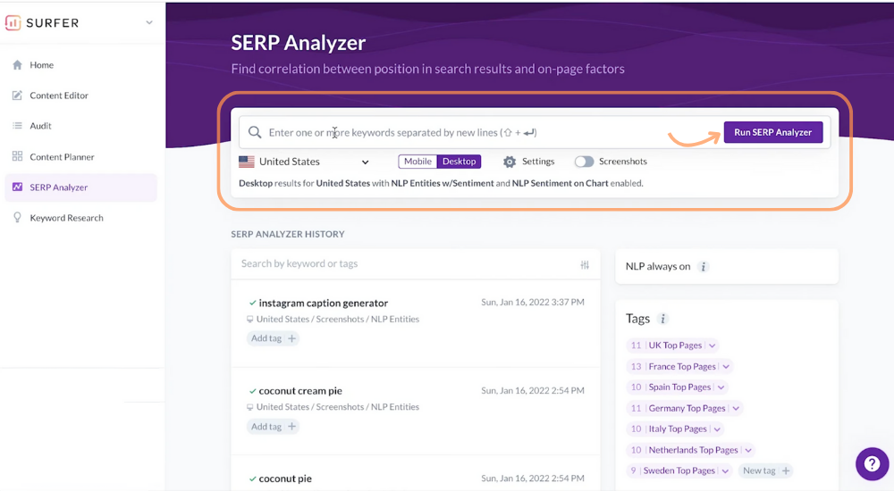
Task: Expand Sweden Top Pages tag chevron
Action: pos(725,471)
